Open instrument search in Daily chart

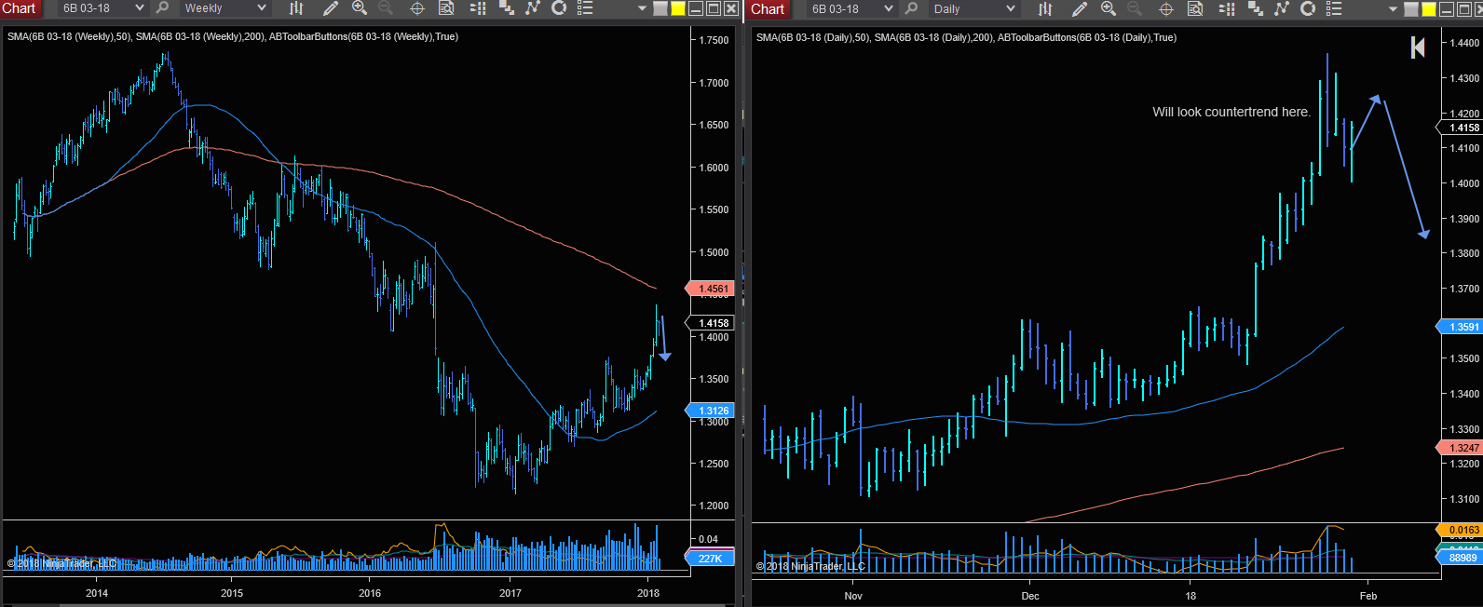(911, 8)
